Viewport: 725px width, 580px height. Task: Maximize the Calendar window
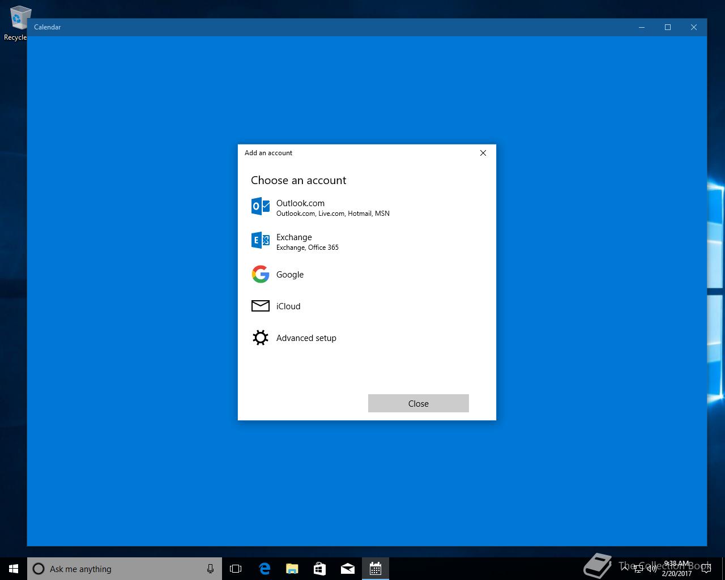pyautogui.click(x=668, y=27)
